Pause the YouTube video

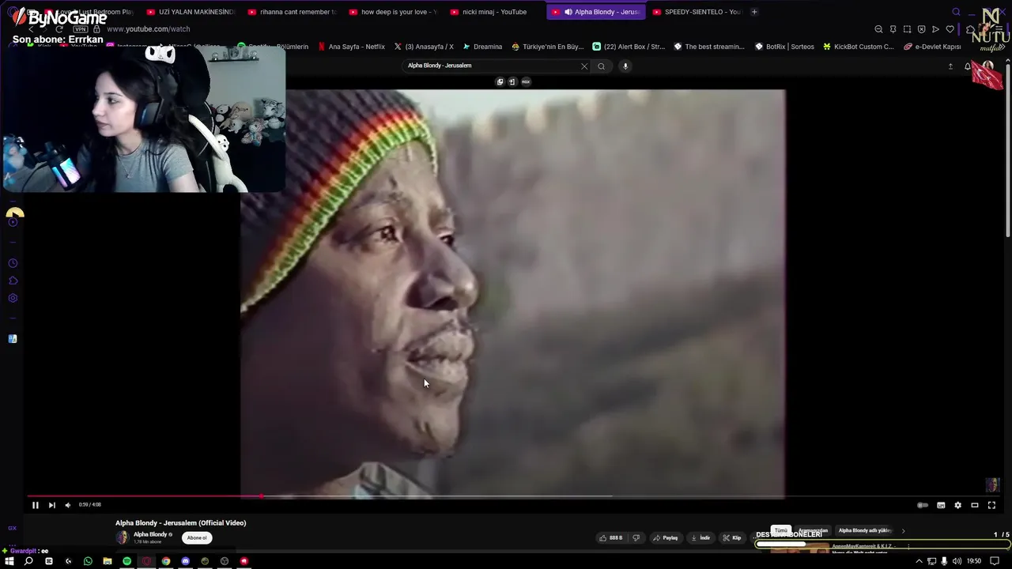point(35,505)
